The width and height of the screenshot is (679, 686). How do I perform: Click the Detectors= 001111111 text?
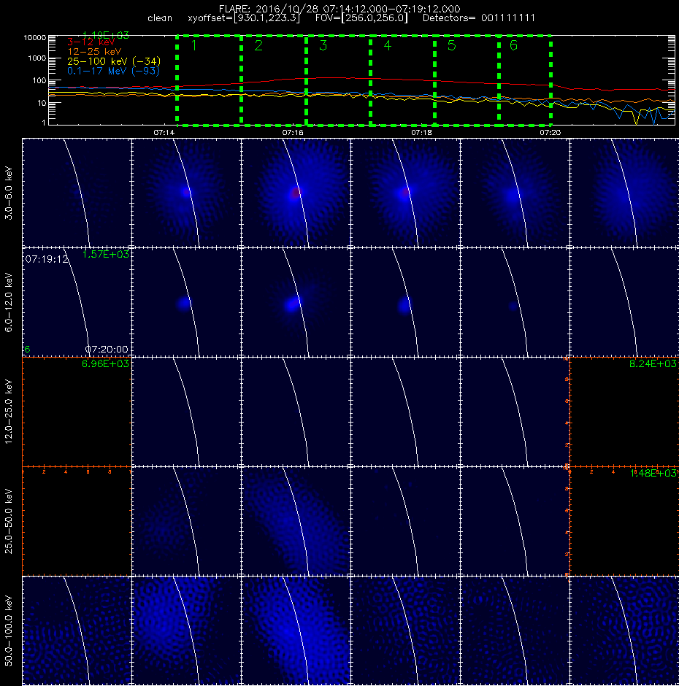[x=478, y=18]
